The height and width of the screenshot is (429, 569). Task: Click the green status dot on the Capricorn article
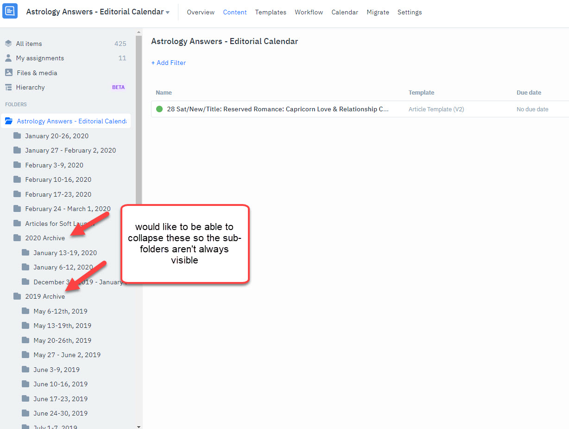coord(159,109)
